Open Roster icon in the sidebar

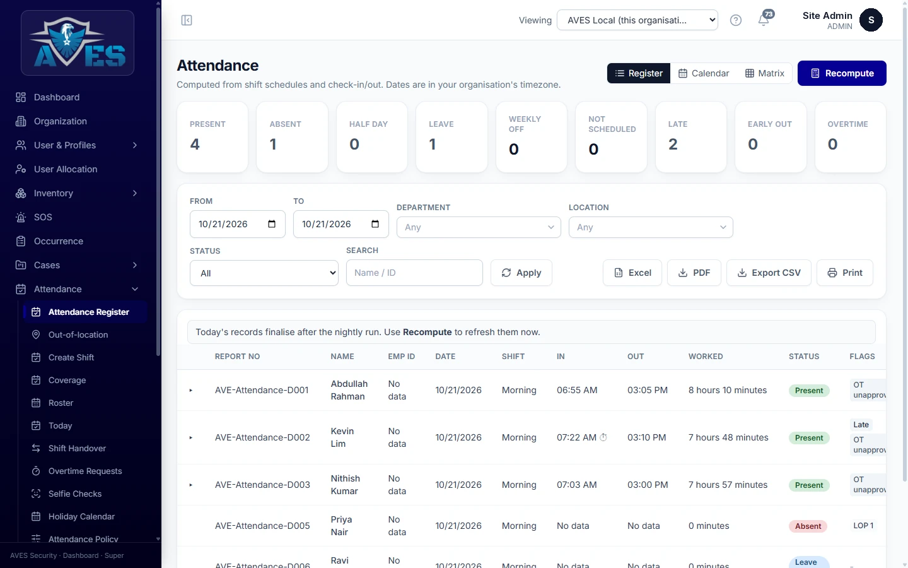coord(36,403)
